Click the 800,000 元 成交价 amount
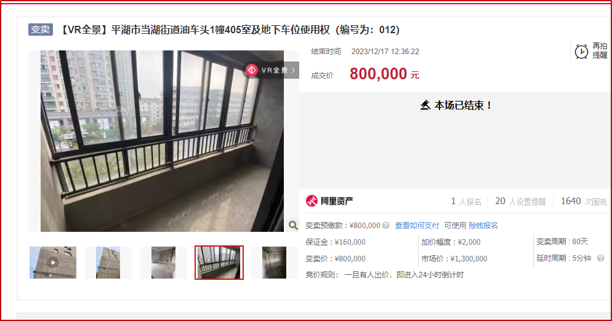 pos(384,74)
